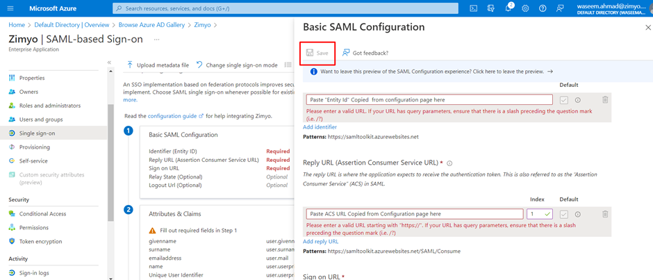
Task: Go to Home breadcrumb
Action: click(x=17, y=25)
